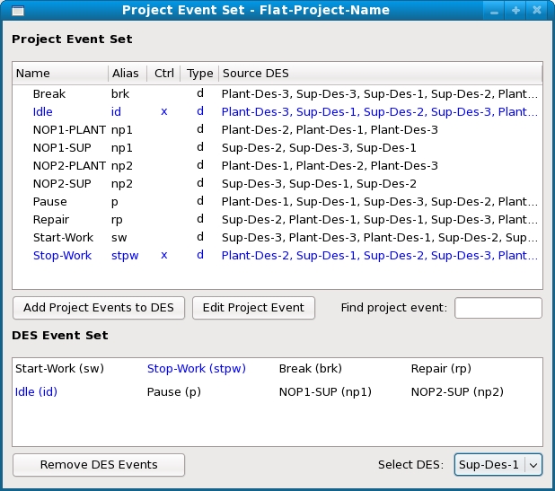Sort the table by Name column header
Image resolution: width=555 pixels, height=491 pixels.
pos(59,73)
